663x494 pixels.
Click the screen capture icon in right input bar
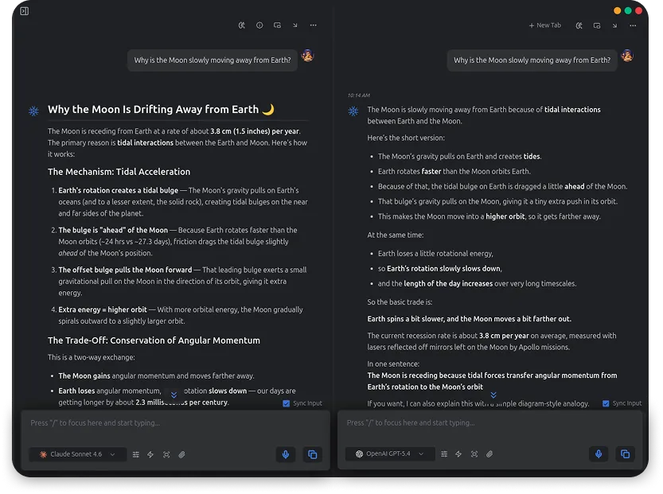pos(474,454)
